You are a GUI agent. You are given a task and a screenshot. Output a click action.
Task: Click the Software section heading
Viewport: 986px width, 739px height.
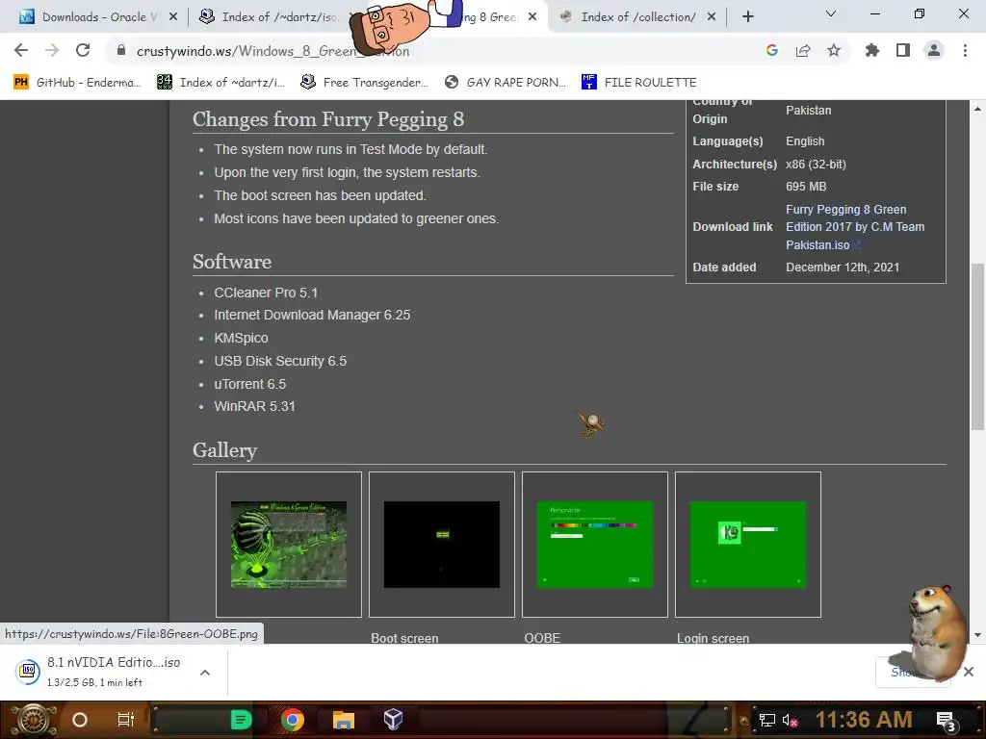point(232,262)
